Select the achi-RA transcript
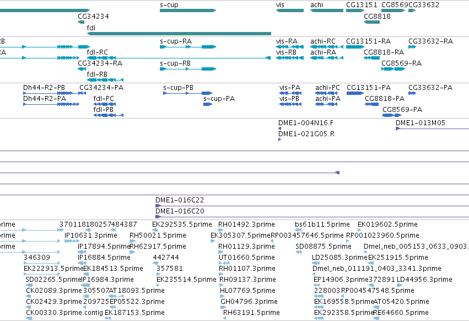Viewport: 469px width, 321px height. click(x=327, y=58)
